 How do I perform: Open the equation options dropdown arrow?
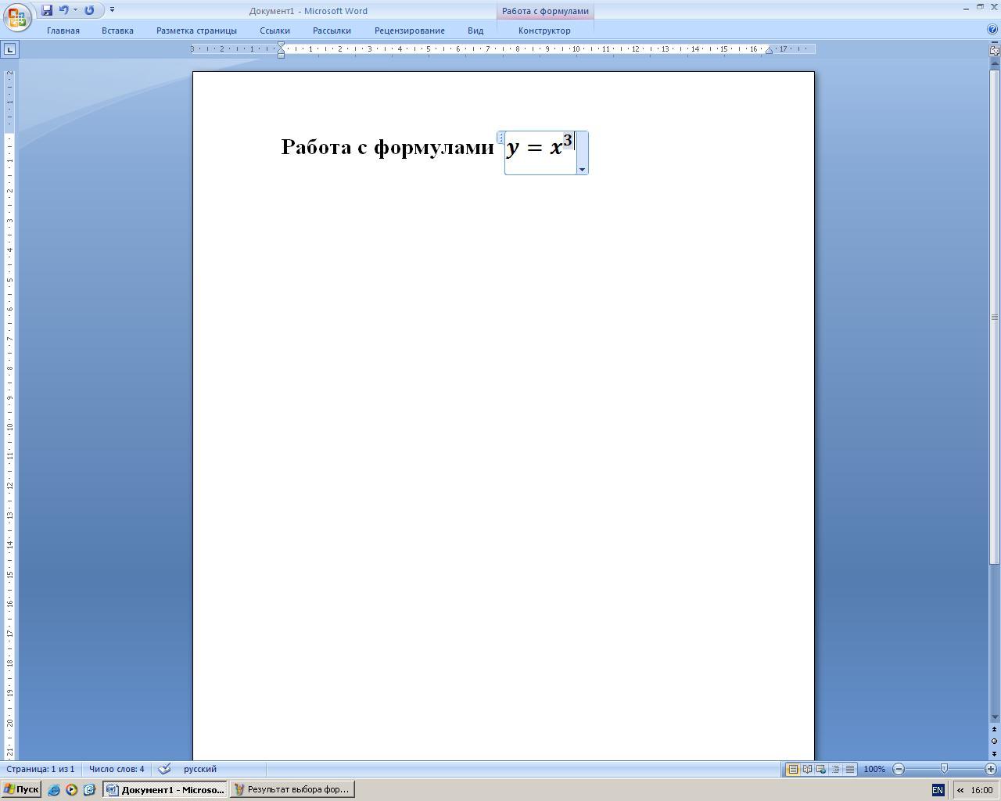click(582, 170)
